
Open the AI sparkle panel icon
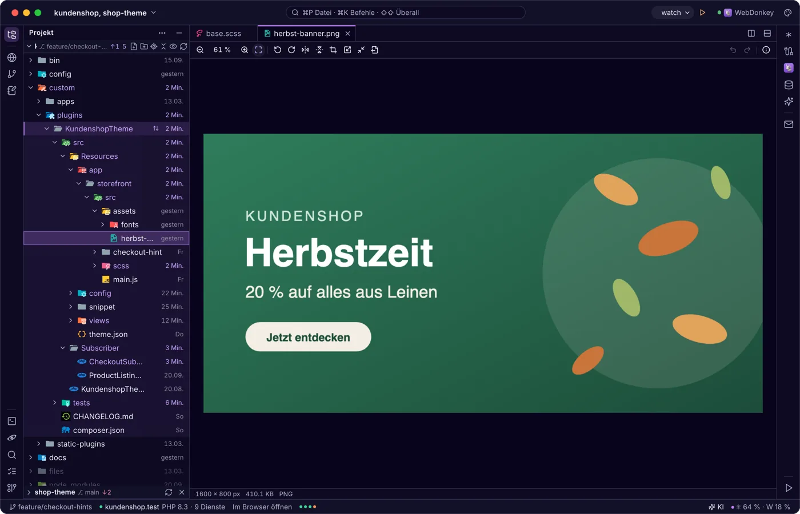tap(789, 102)
